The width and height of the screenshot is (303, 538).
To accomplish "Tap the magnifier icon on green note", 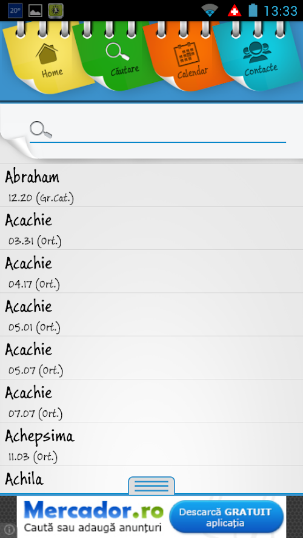I will tap(118, 52).
